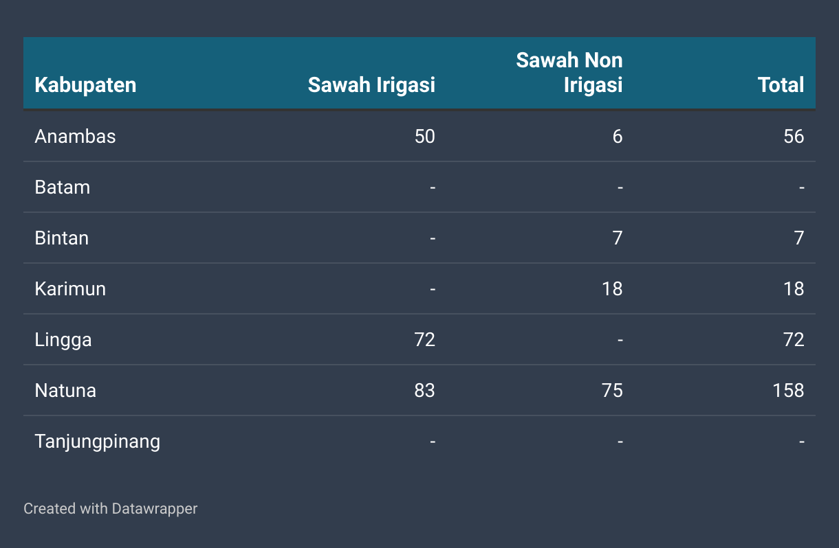
Task: Click Lingga Sawah Irigasi value 72
Action: point(424,340)
